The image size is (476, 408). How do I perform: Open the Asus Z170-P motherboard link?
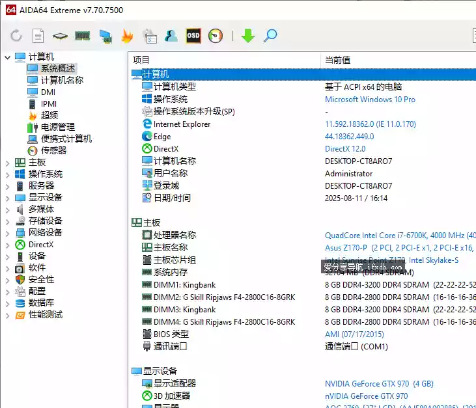pyautogui.click(x=399, y=248)
